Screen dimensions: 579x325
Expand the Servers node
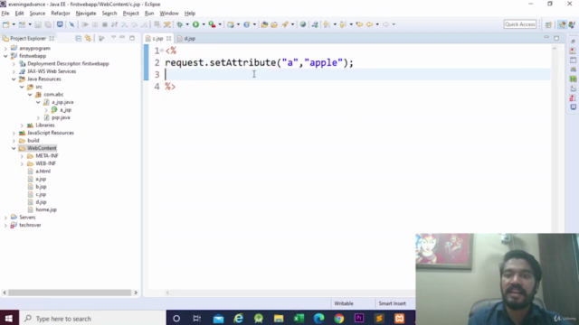click(5, 218)
